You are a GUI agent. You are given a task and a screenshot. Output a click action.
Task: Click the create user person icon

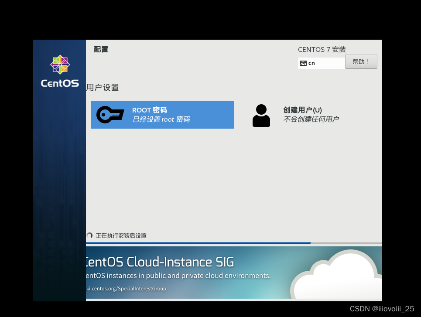tap(261, 116)
